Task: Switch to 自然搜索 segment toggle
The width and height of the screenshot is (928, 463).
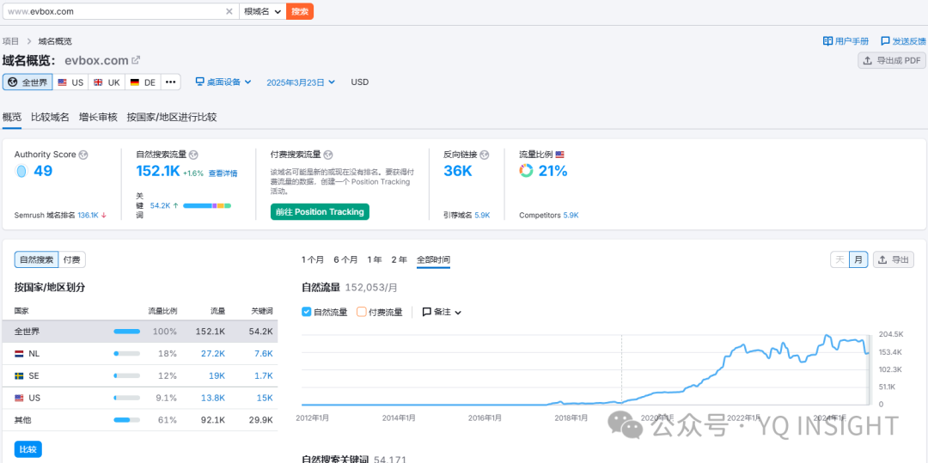Action: [37, 259]
